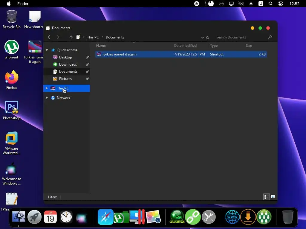Select Desktop in Quick access

[65, 57]
